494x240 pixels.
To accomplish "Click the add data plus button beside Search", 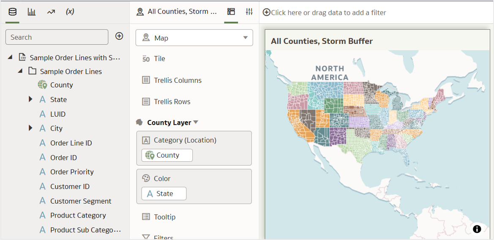I will [119, 36].
